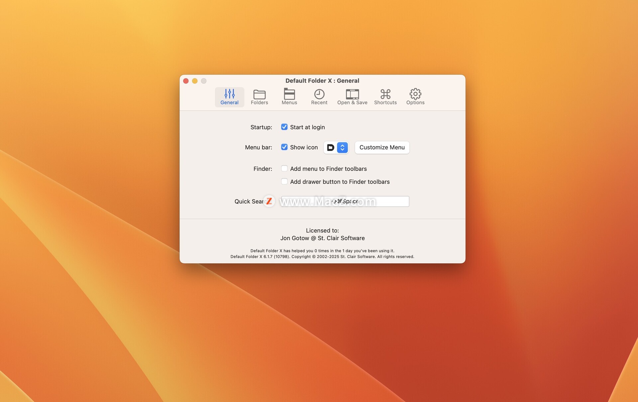Viewport: 638px width, 402px height.
Task: Click the window title Default Folder X : General
Action: point(322,81)
